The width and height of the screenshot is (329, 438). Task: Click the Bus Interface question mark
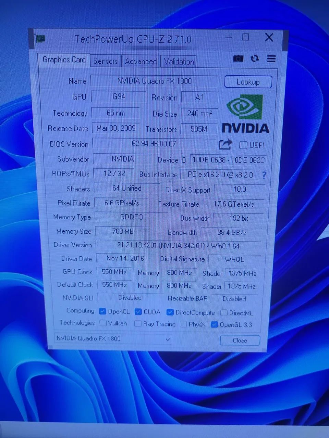point(264,175)
